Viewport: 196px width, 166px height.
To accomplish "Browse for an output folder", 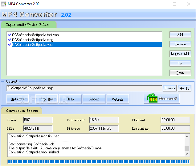I will pyautogui.click(x=170, y=88).
